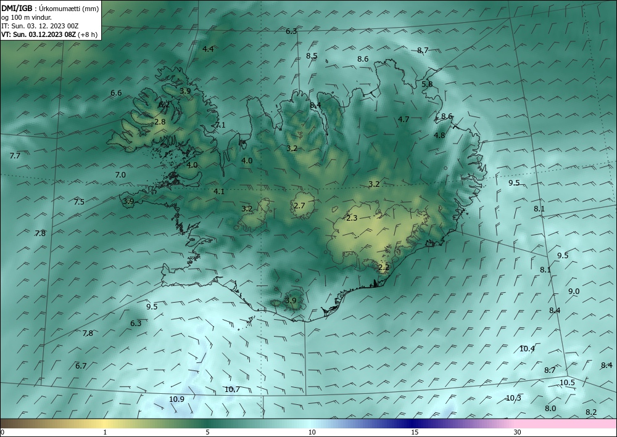
Task: Click the 2.8 value in the Westfjords
Action: (x=160, y=122)
